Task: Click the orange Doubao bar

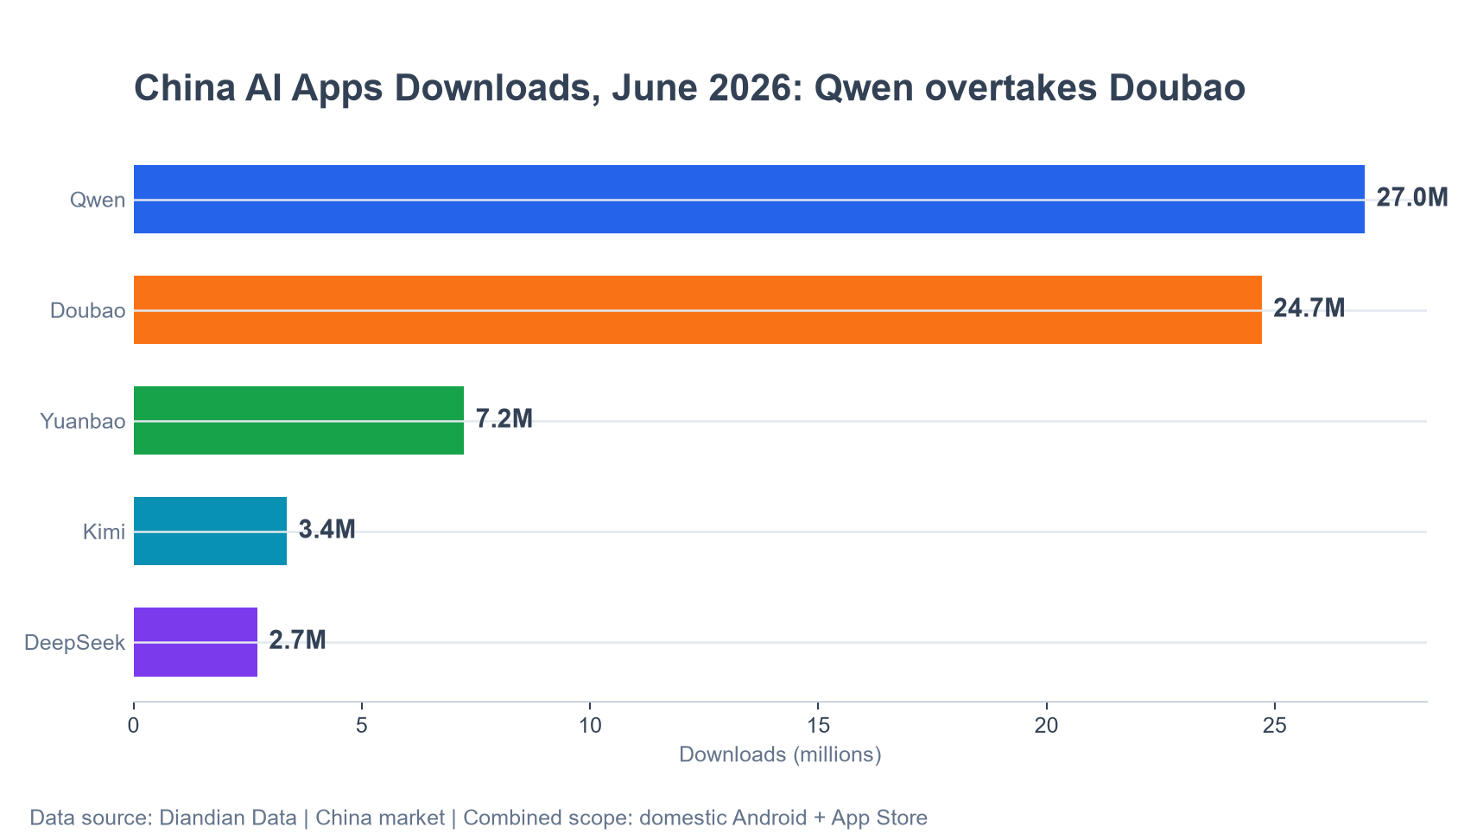Action: click(698, 309)
